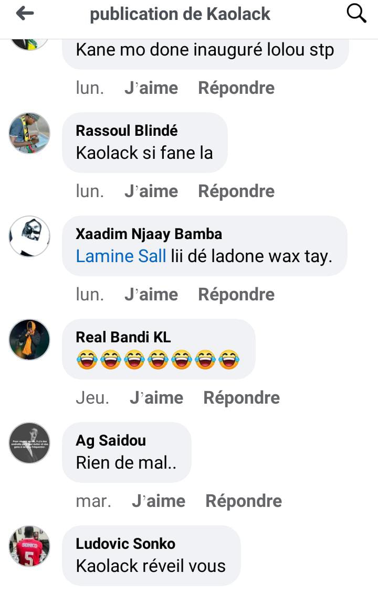The width and height of the screenshot is (378, 595).
Task: Reply to Ag Saidou's comment
Action: (244, 501)
